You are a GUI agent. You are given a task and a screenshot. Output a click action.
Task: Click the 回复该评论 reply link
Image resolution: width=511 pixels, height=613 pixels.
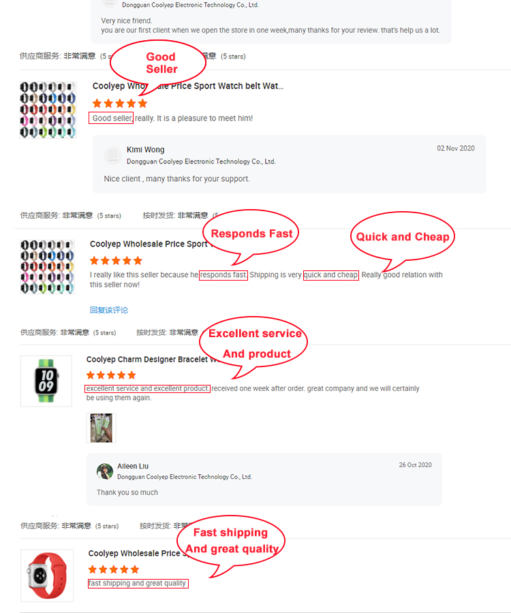(x=109, y=310)
